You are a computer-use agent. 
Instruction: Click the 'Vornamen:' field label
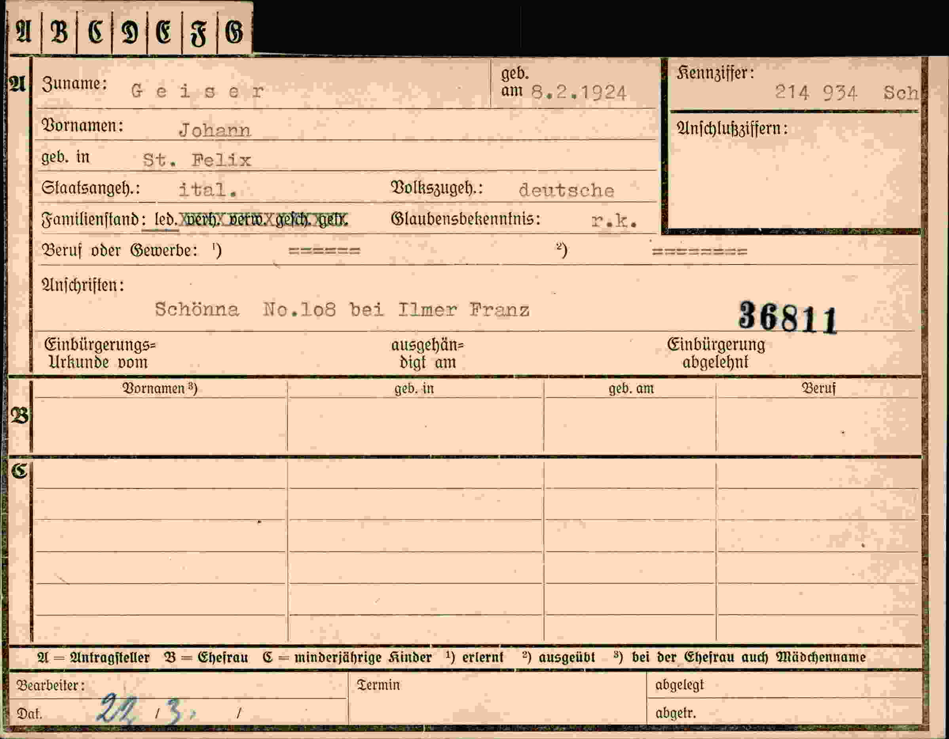(x=83, y=126)
